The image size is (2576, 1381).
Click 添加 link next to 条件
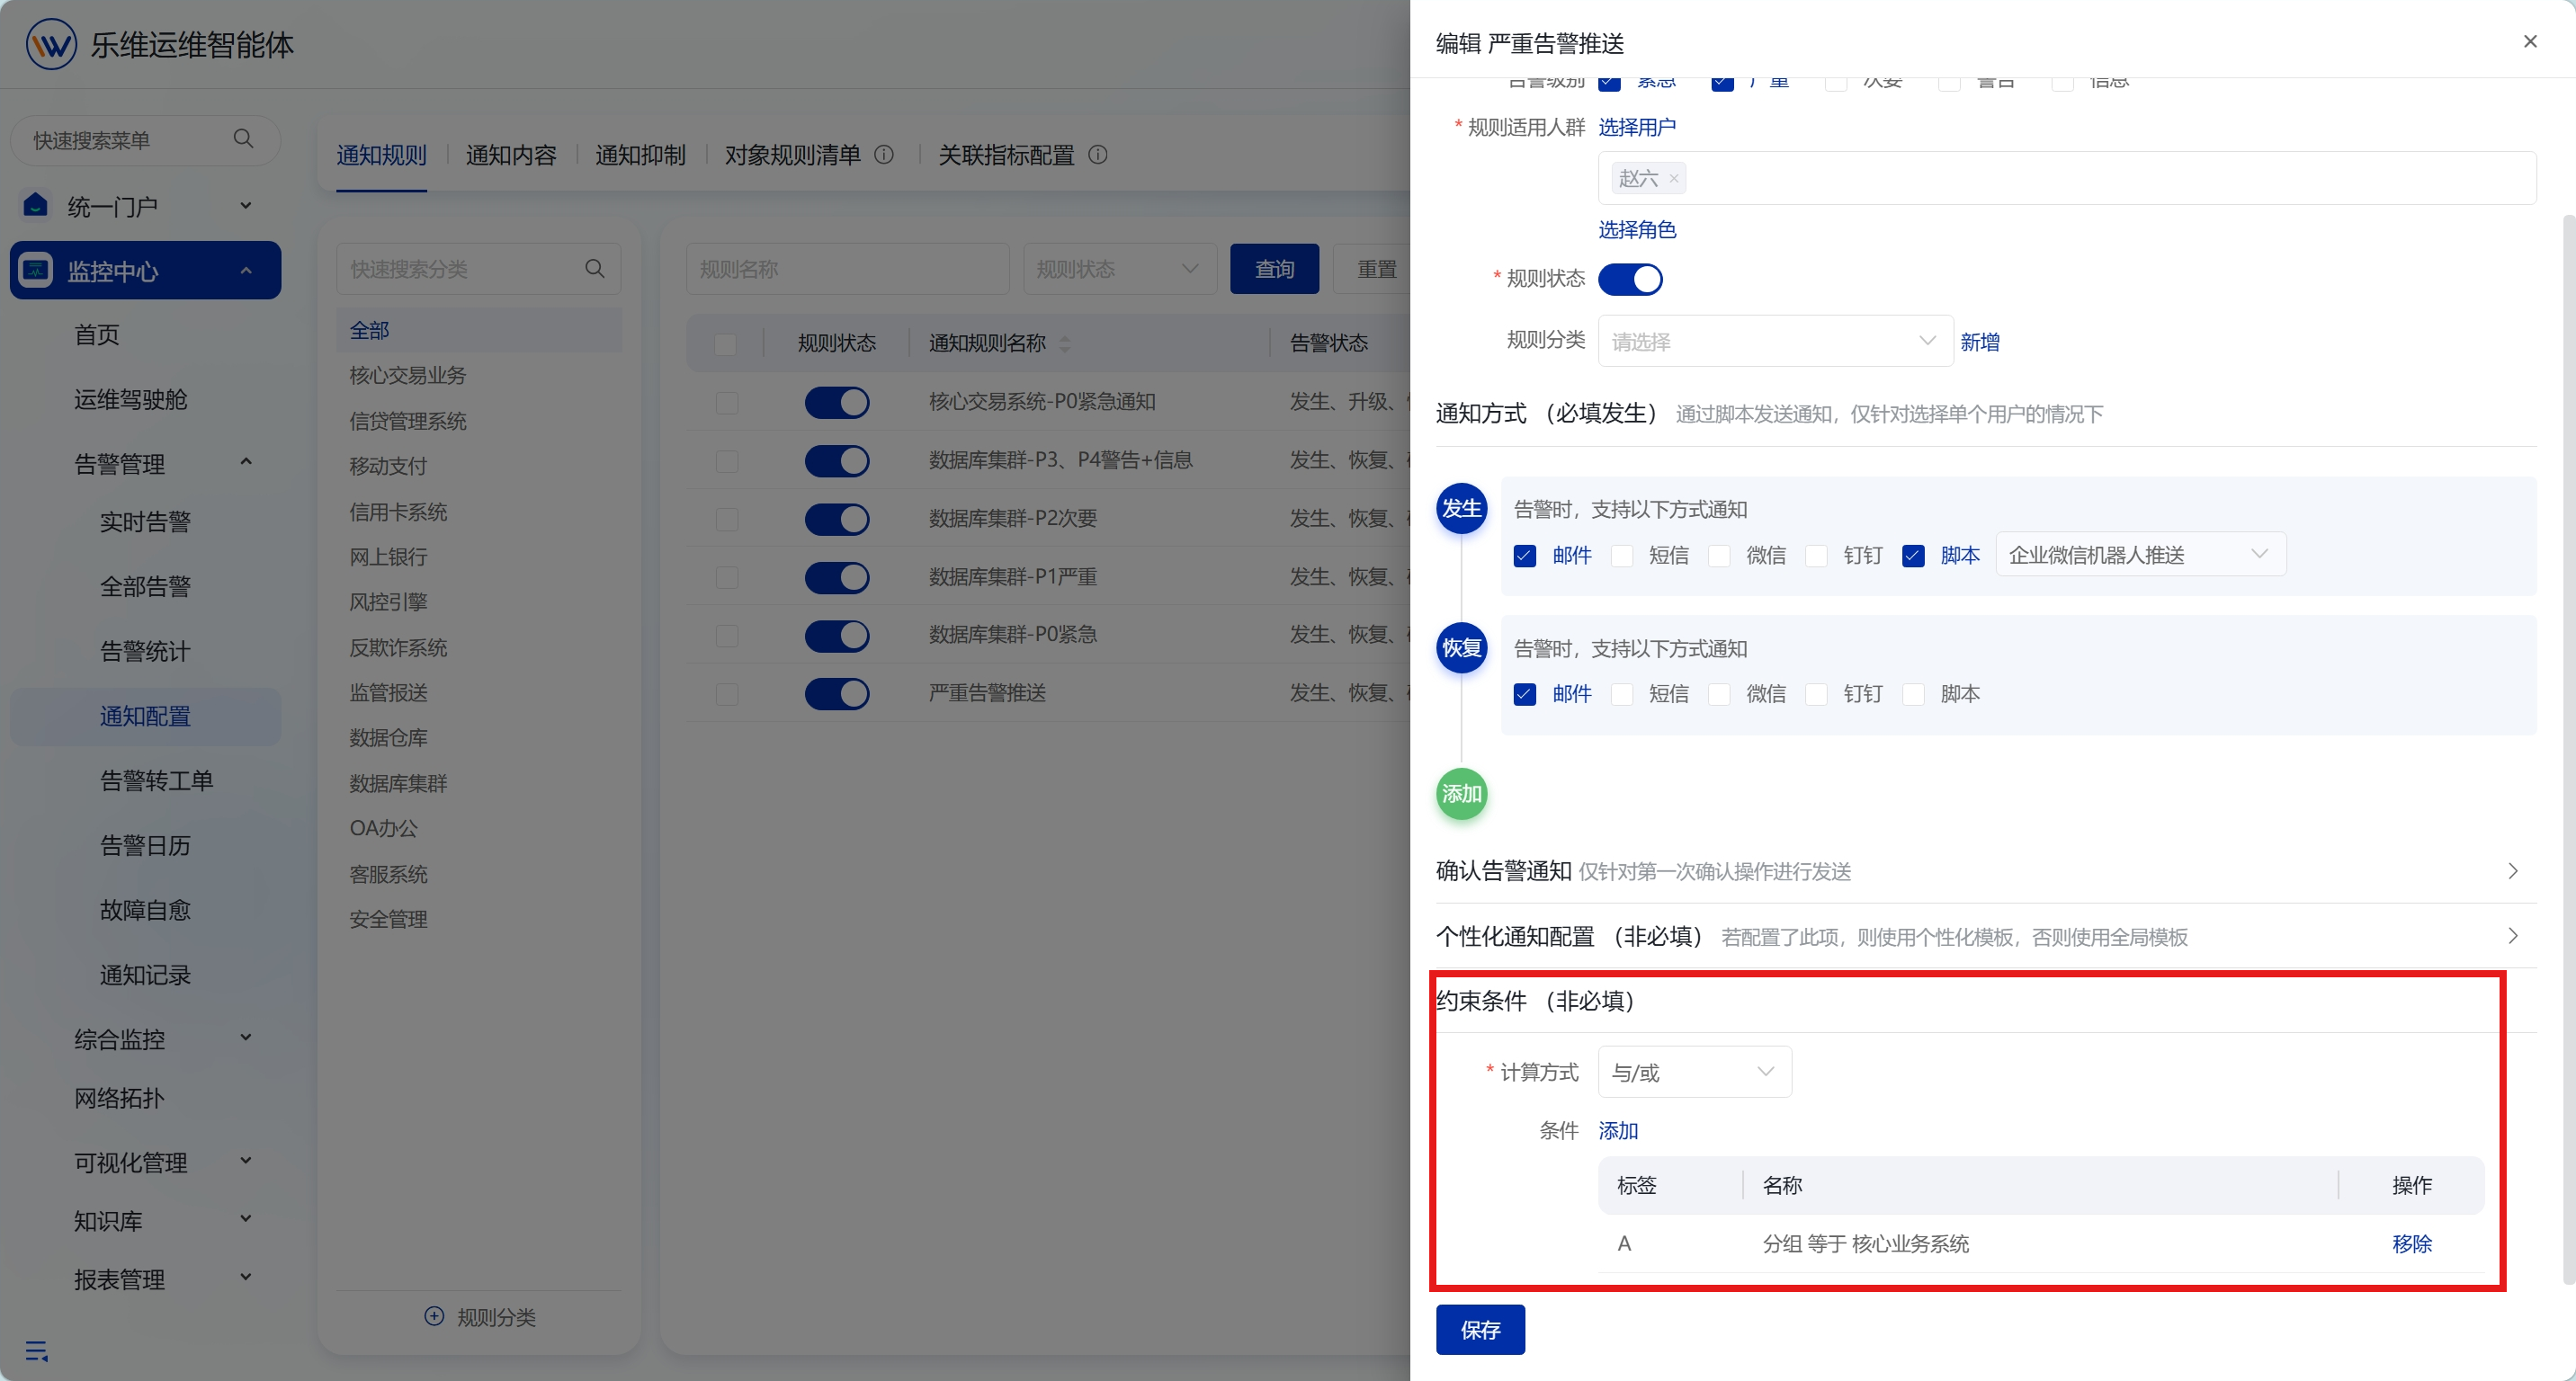point(1618,1130)
